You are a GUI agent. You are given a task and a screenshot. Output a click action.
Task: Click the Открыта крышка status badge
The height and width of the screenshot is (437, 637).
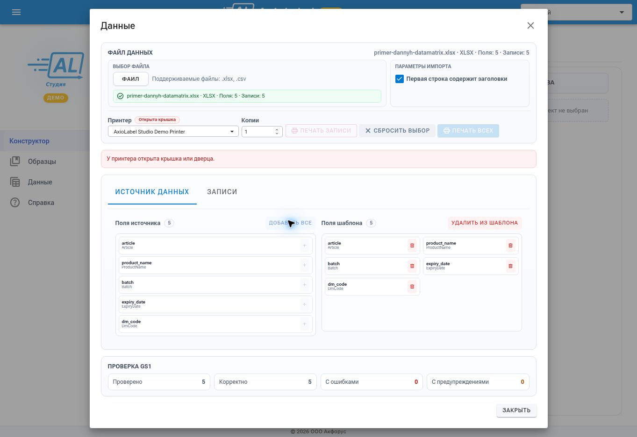tap(157, 120)
